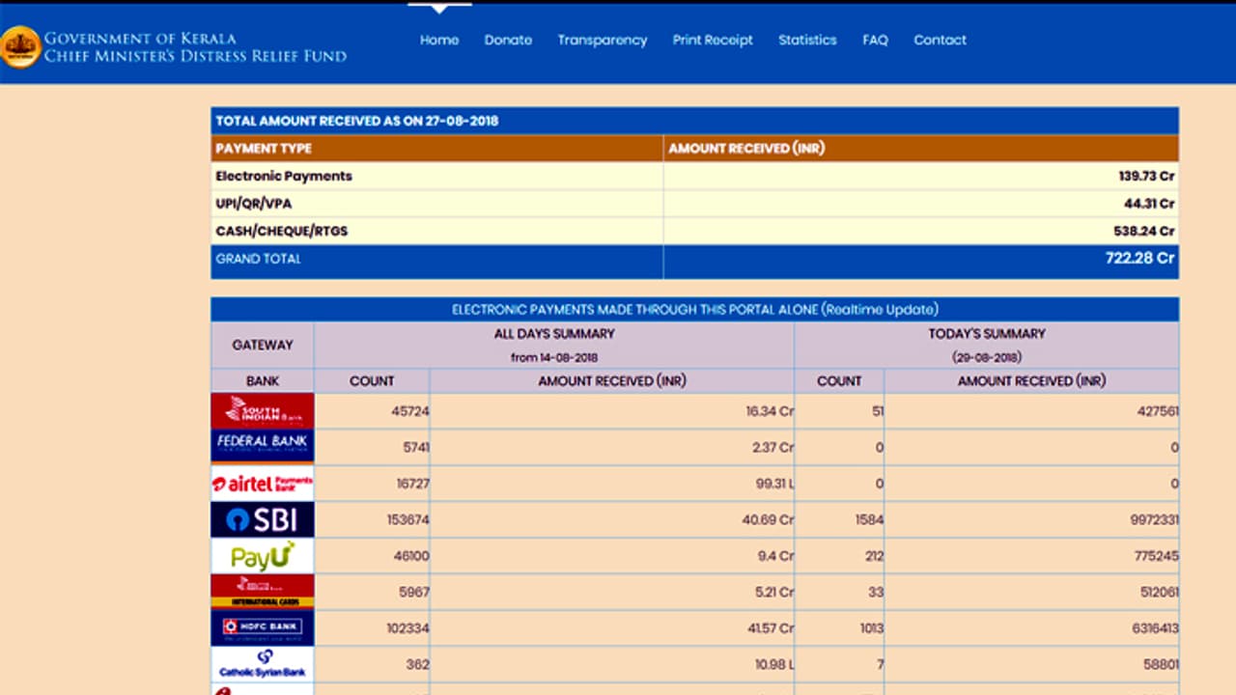Click the Catholic Syrian Bank logo

point(263,664)
